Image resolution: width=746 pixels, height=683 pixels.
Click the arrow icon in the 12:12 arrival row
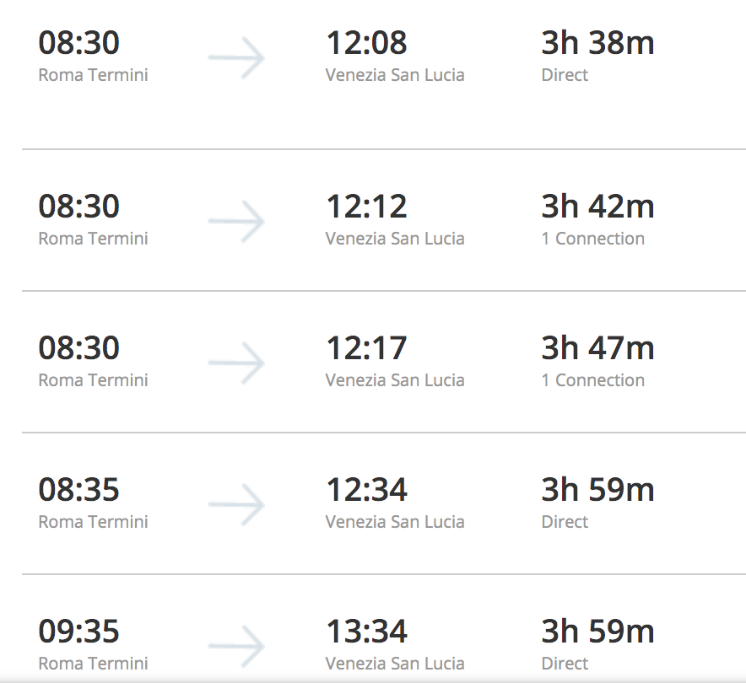(236, 222)
